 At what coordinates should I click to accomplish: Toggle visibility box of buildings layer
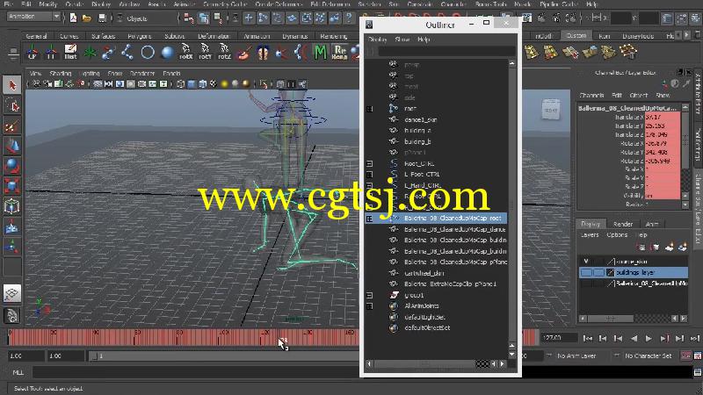point(585,272)
